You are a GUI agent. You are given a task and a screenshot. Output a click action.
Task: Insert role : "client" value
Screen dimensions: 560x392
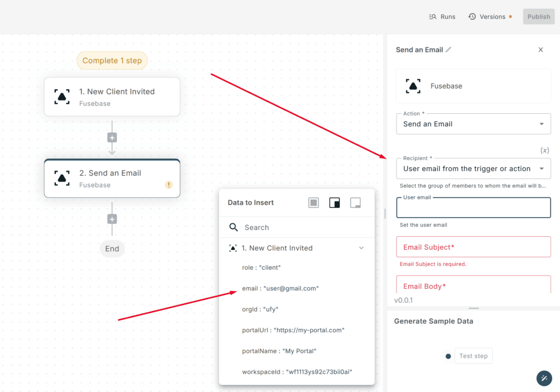click(261, 268)
